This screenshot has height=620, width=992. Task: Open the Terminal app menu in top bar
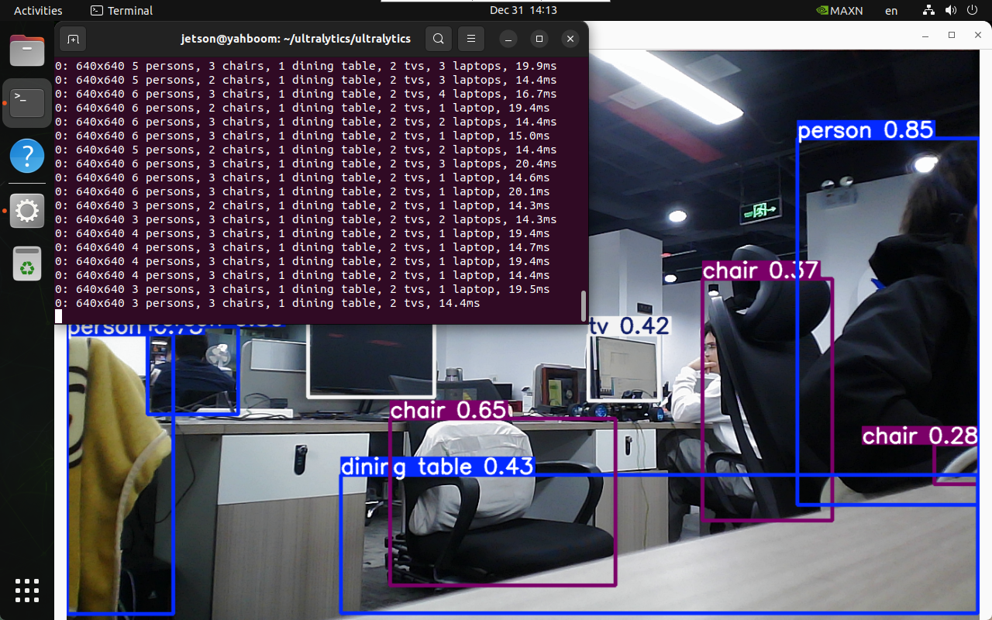122,11
